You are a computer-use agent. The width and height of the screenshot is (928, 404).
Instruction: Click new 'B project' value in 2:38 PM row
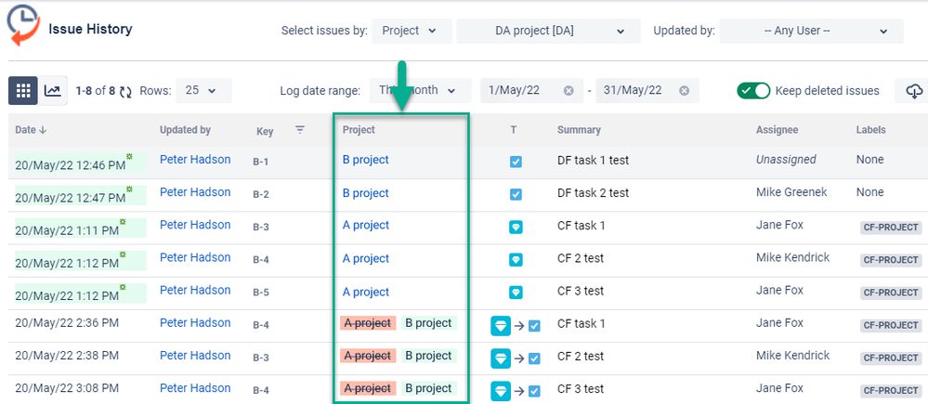pyautogui.click(x=429, y=356)
